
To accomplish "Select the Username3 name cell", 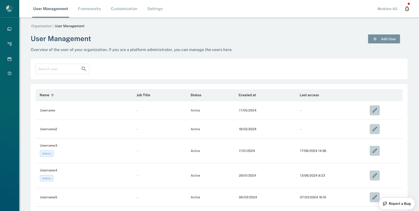I will pyautogui.click(x=48, y=145).
